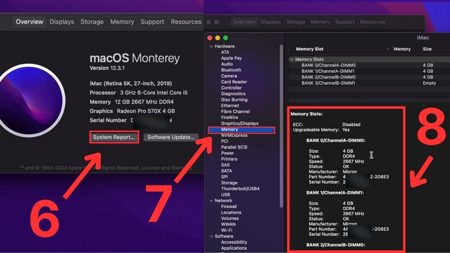Click the Memory 12 GB 2667 MHz DDR4 text
Viewport: 450px width, 253px height.
pyautogui.click(x=132, y=102)
